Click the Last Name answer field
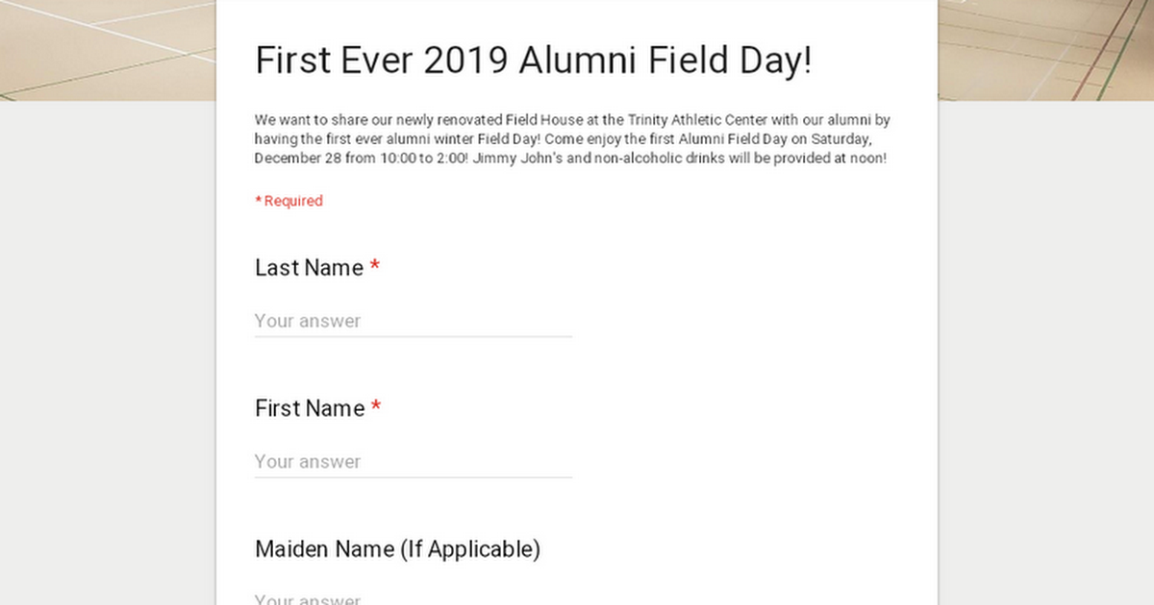This screenshot has width=1154, height=605. tap(413, 321)
